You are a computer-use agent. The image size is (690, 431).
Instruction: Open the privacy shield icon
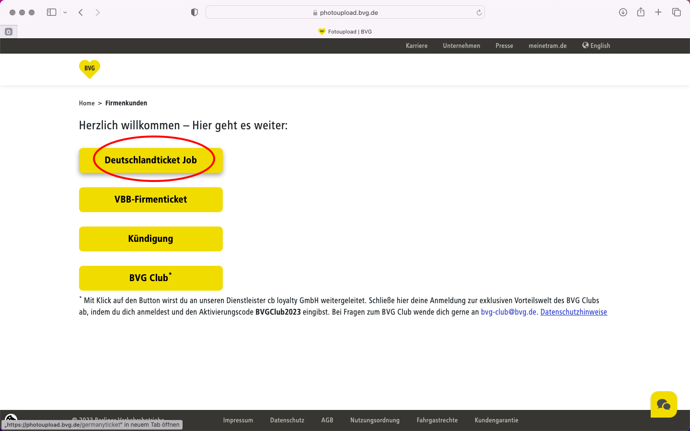(194, 12)
